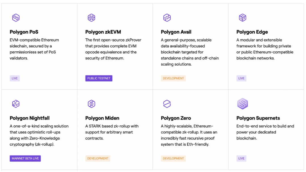Click the Polygon Edge cube icon

pyautogui.click(x=243, y=18)
